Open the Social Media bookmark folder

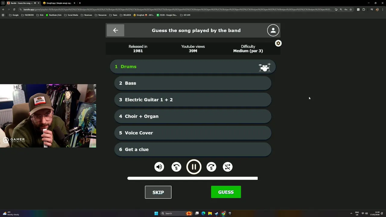71,15
